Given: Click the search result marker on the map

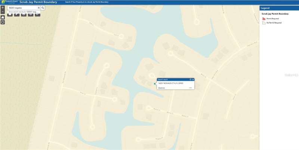Looking at the screenshot, I should (155, 84).
